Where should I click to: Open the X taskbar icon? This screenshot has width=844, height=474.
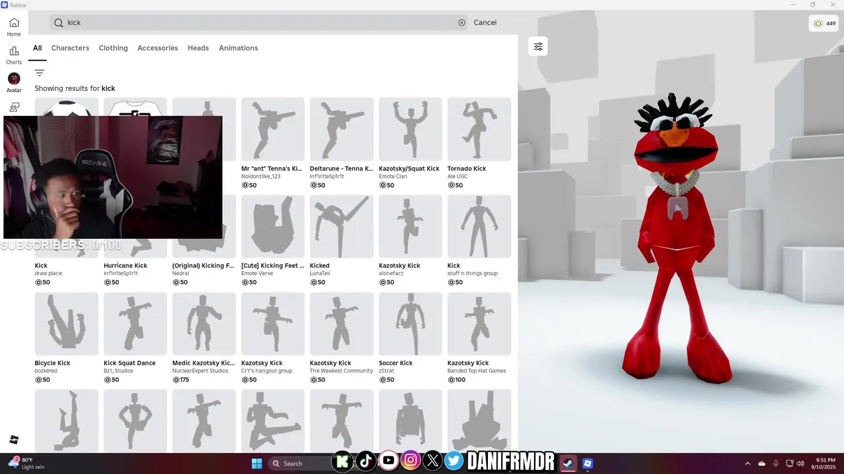pyautogui.click(x=432, y=461)
